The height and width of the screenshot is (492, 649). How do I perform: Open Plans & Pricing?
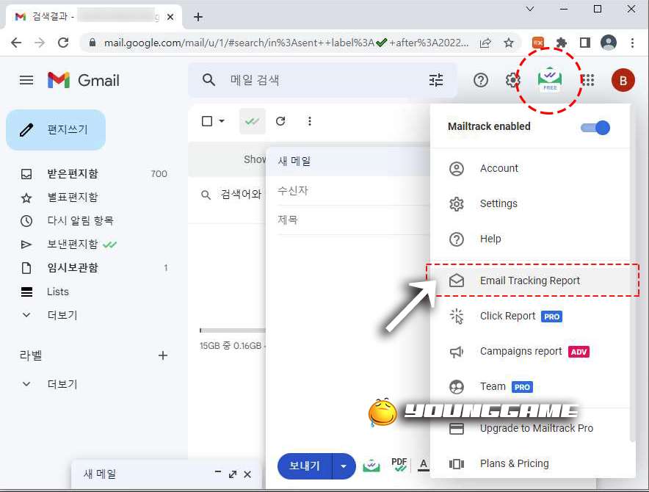(530, 463)
